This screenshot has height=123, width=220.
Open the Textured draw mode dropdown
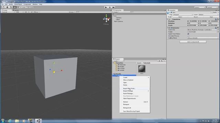(8, 12)
